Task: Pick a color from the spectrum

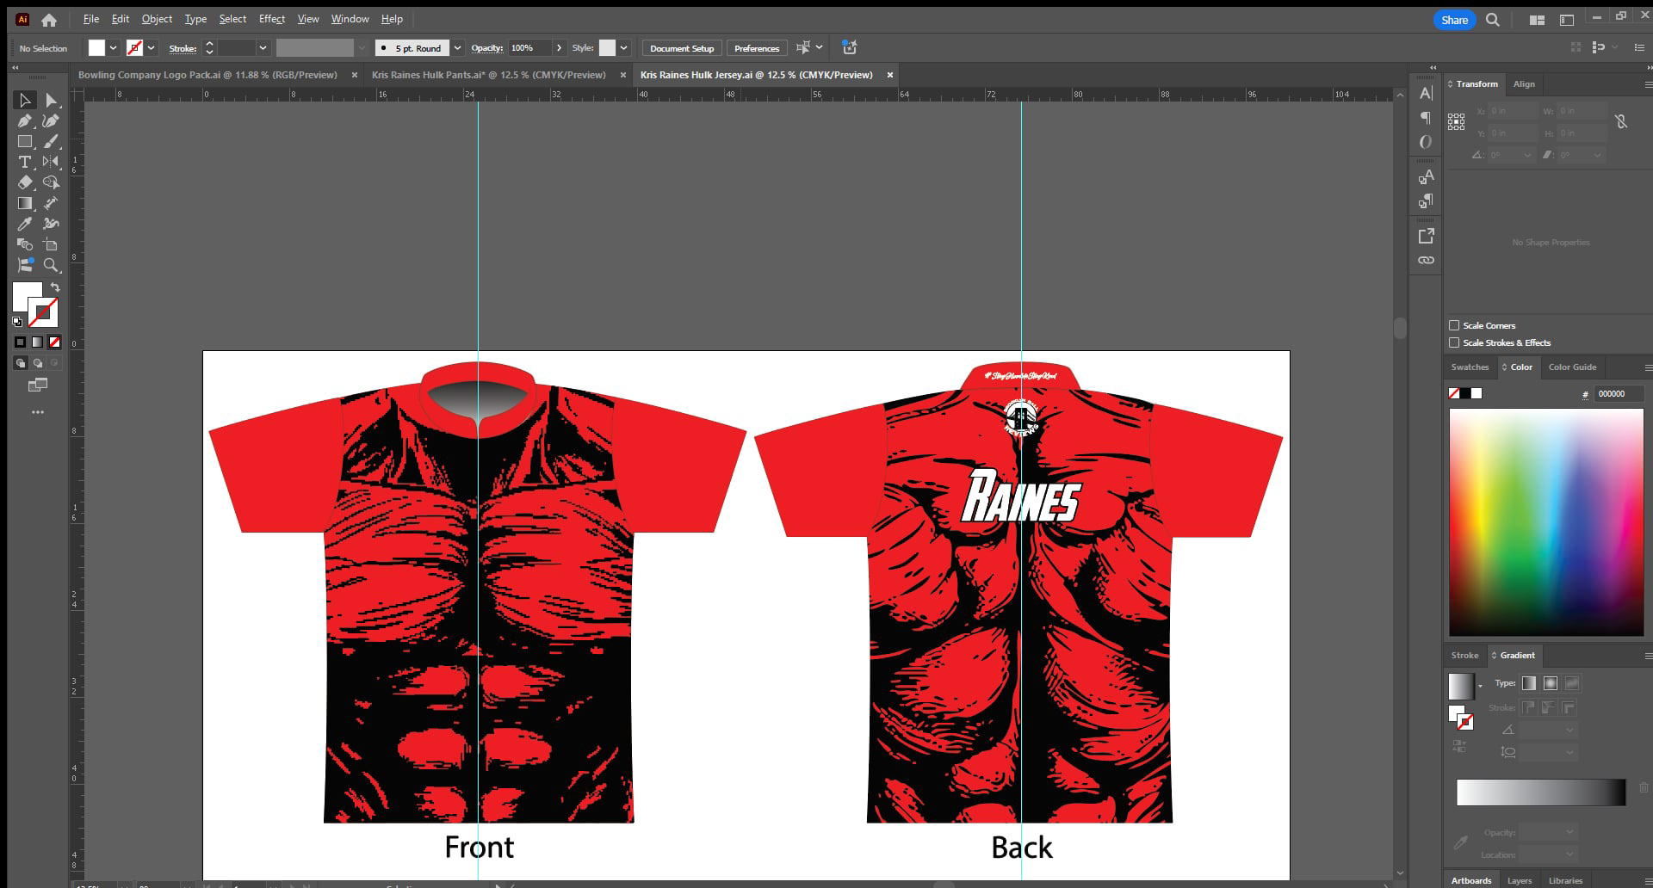Action: [x=1546, y=522]
